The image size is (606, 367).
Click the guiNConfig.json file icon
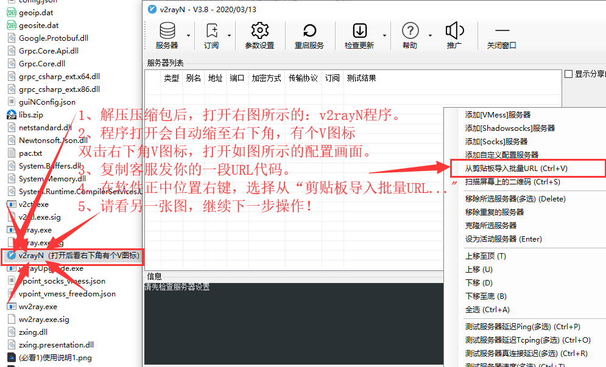11,102
